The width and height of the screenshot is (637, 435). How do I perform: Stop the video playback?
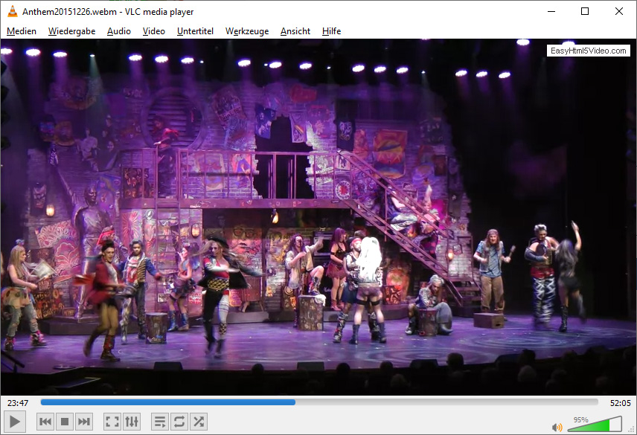click(x=65, y=422)
